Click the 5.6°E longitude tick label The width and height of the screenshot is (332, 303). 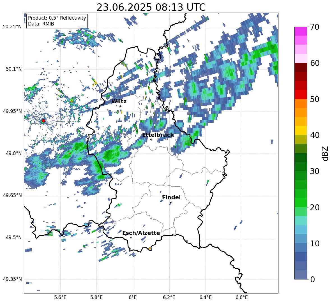(x=60, y=297)
